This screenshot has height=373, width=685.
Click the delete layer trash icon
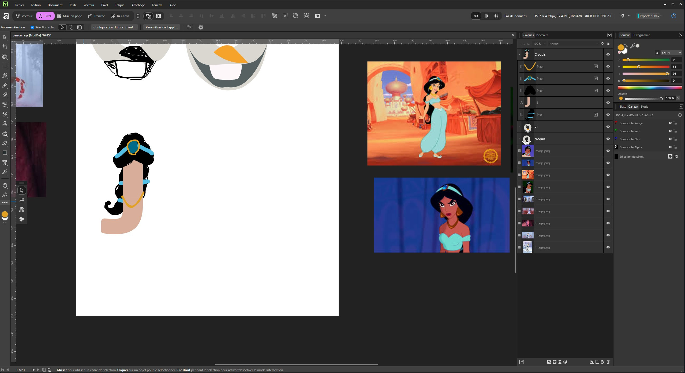point(608,362)
